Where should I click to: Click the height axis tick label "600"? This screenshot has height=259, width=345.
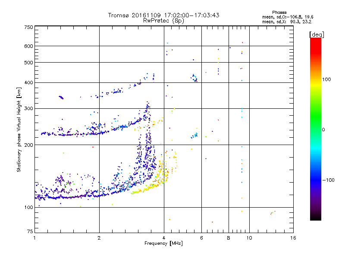tap(28, 46)
